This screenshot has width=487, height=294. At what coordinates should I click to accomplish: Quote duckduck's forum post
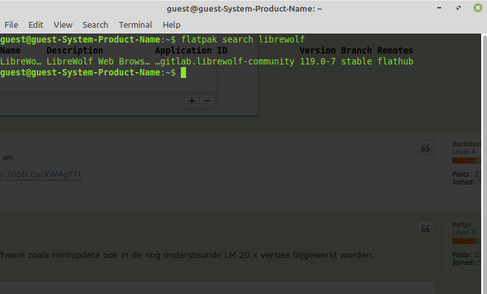point(426,148)
